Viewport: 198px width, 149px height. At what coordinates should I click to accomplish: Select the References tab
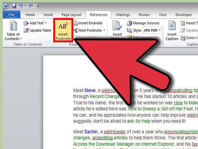99,15
